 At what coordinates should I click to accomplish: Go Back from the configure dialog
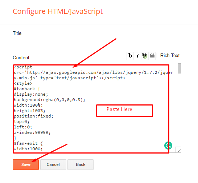coord(81,164)
